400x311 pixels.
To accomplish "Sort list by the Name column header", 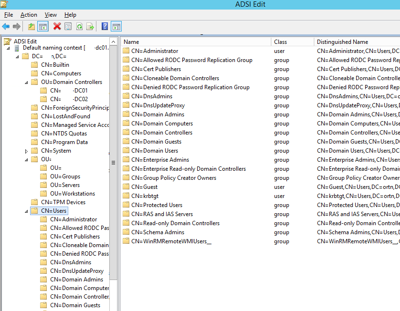I will click(196, 42).
